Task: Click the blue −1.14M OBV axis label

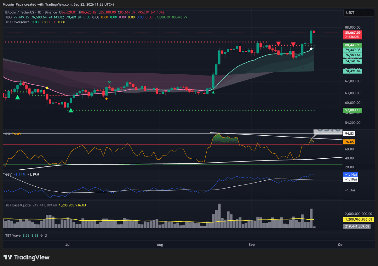Action: [351, 174]
